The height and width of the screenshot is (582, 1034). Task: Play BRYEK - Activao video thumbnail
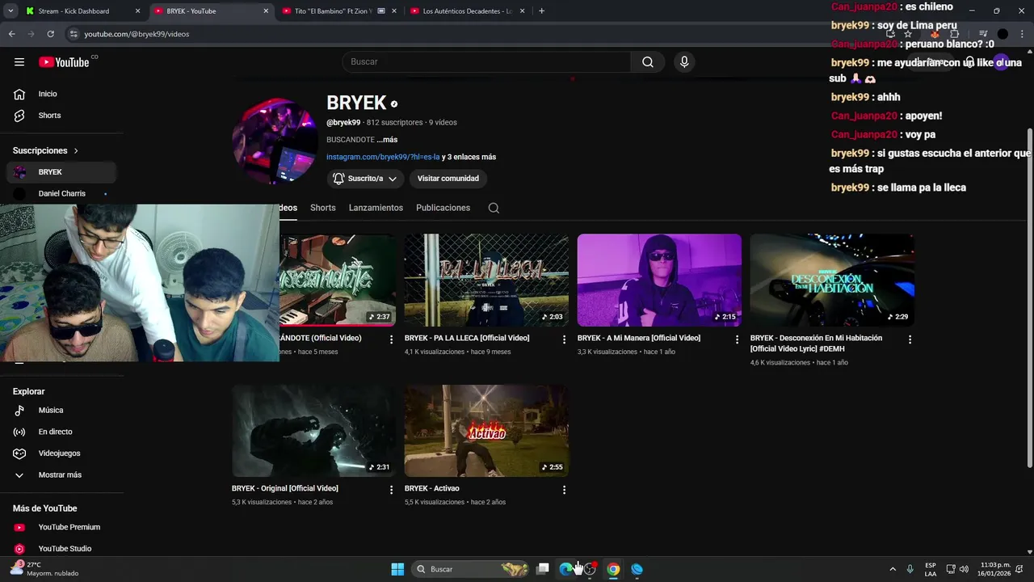(486, 431)
